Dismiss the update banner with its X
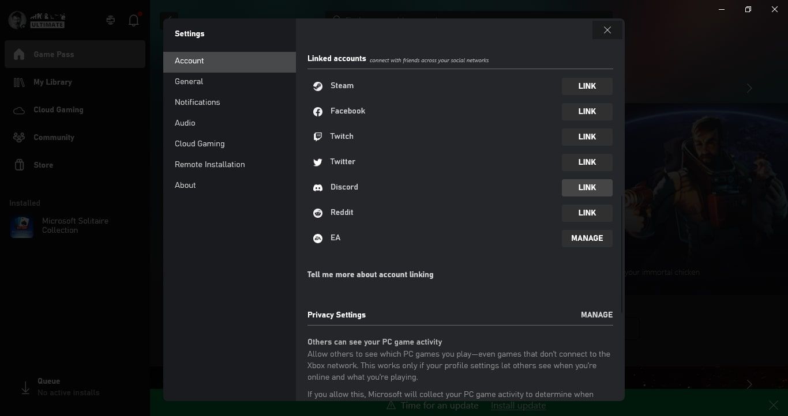 (x=774, y=406)
